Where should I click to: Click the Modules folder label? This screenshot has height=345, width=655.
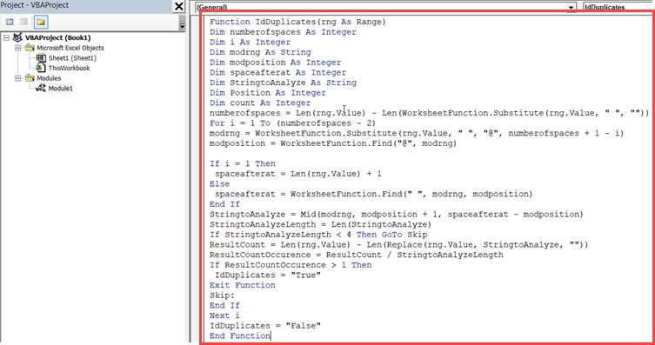[49, 78]
